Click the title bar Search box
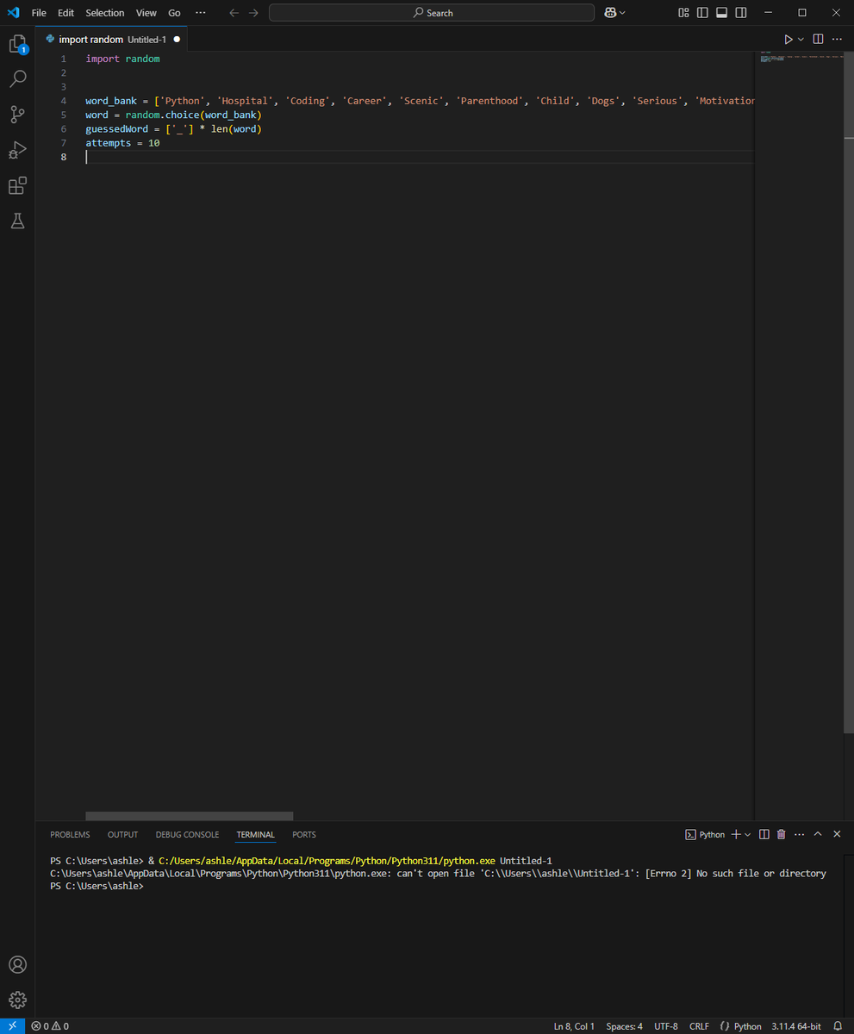 click(432, 13)
